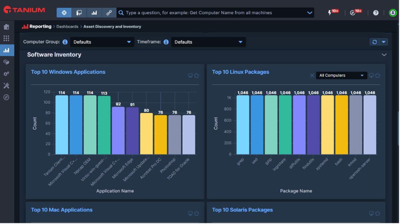
Task: Open the Top 10 Mac Applications link
Action: (62, 210)
